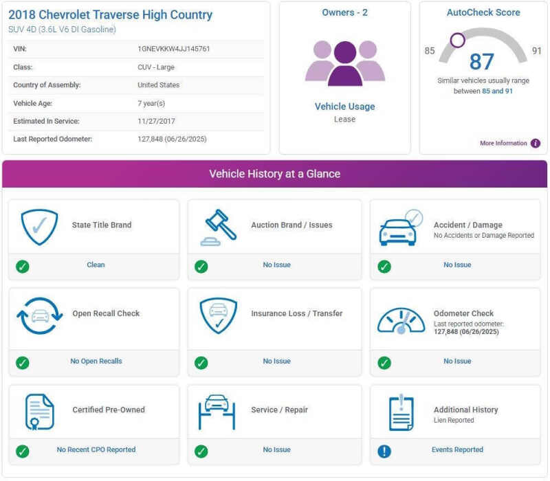The image size is (550, 481).
Task: Click the More Information info icon
Action: point(535,144)
